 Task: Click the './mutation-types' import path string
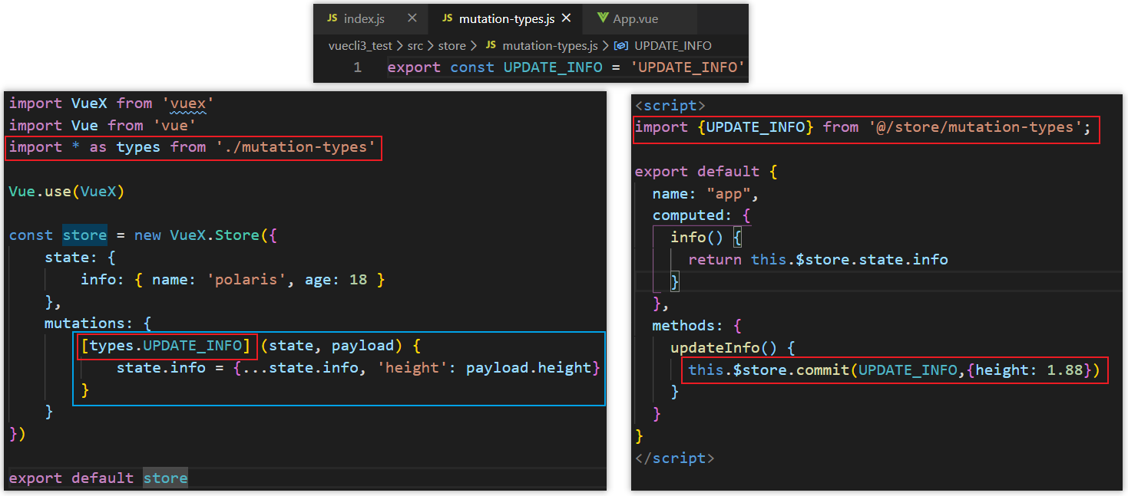[x=296, y=147]
